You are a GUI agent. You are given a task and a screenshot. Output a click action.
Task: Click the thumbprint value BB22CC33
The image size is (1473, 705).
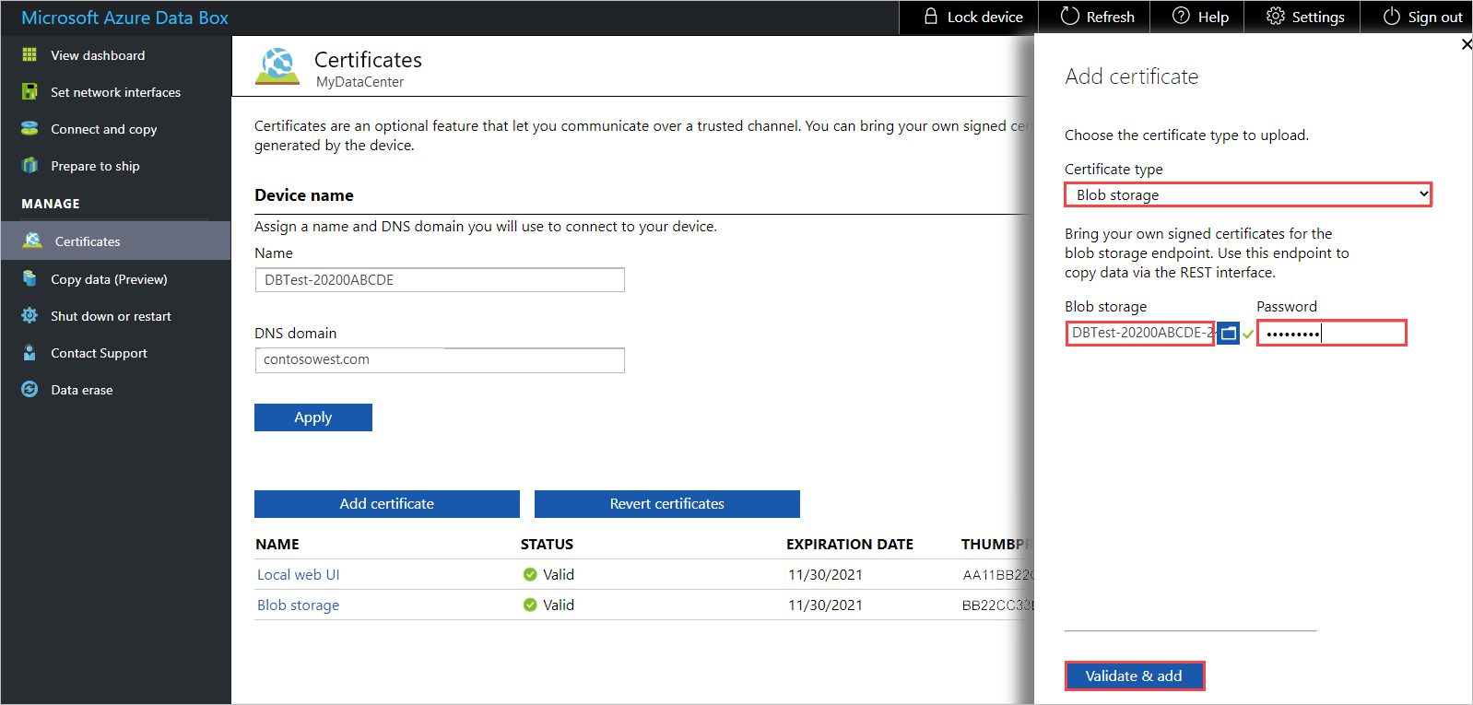tap(998, 605)
